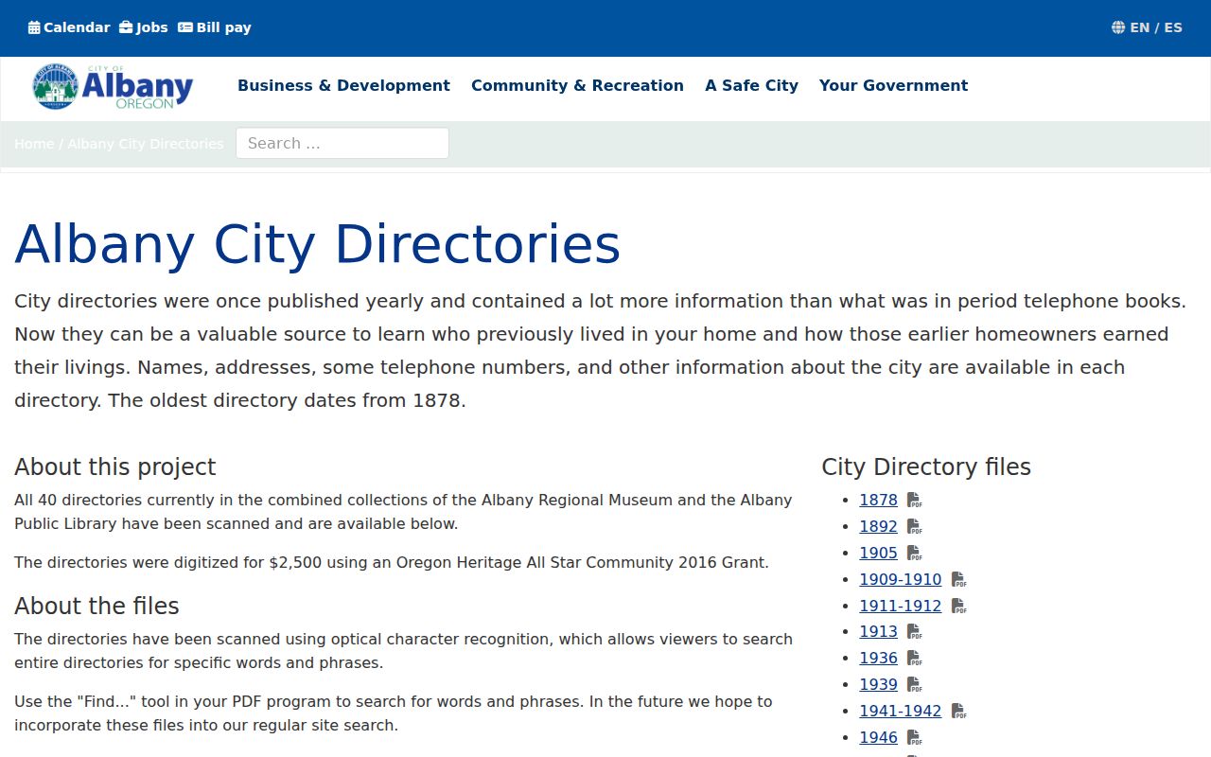This screenshot has height=757, width=1211.
Task: Open the Calendar link
Action: click(x=69, y=27)
